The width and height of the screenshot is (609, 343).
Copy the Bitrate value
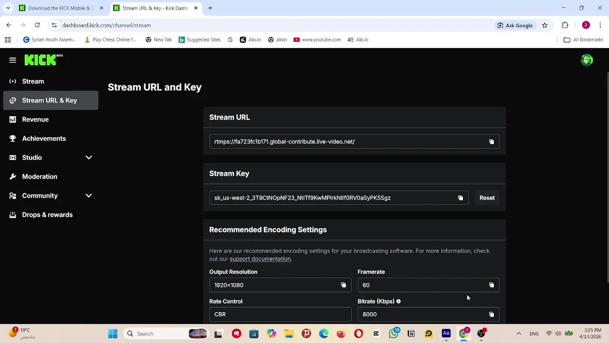pyautogui.click(x=491, y=314)
